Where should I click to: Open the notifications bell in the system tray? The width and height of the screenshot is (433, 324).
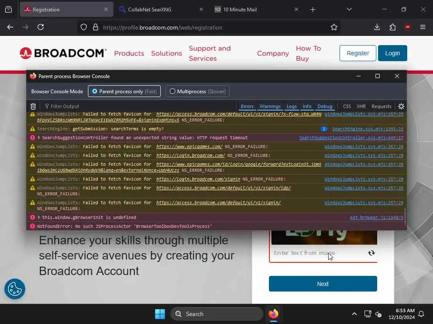click(x=422, y=314)
